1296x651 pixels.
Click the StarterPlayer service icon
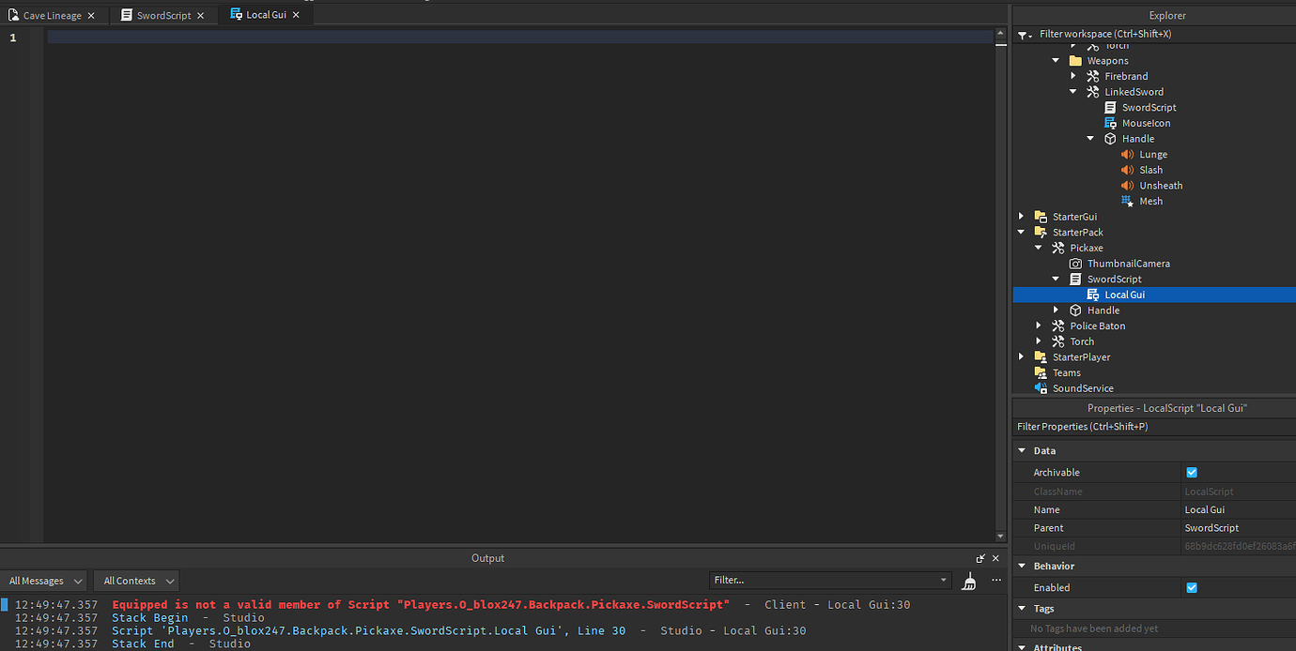click(1041, 357)
